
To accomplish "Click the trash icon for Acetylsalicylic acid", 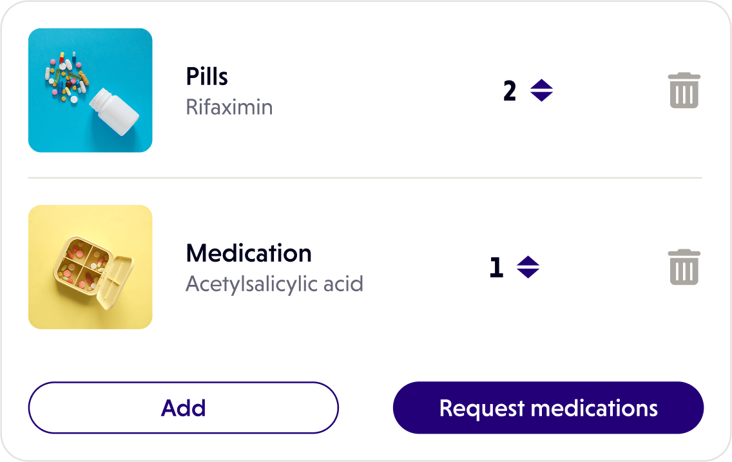I will click(684, 267).
